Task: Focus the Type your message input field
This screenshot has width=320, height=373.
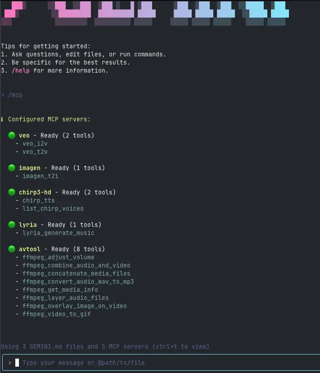Action: coord(162,363)
